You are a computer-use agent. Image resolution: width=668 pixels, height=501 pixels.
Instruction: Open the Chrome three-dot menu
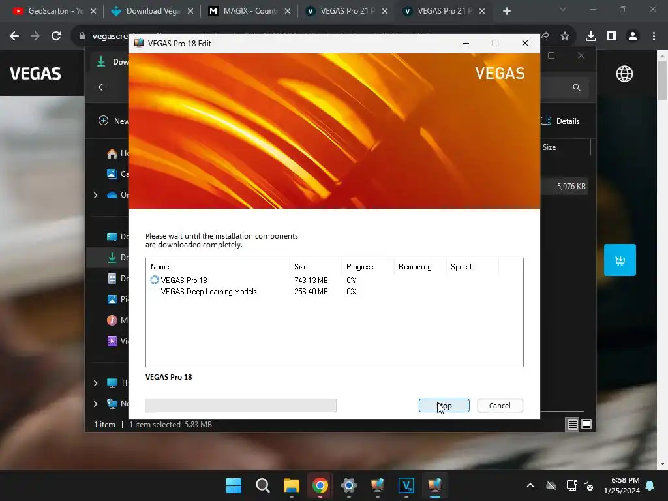pyautogui.click(x=654, y=37)
